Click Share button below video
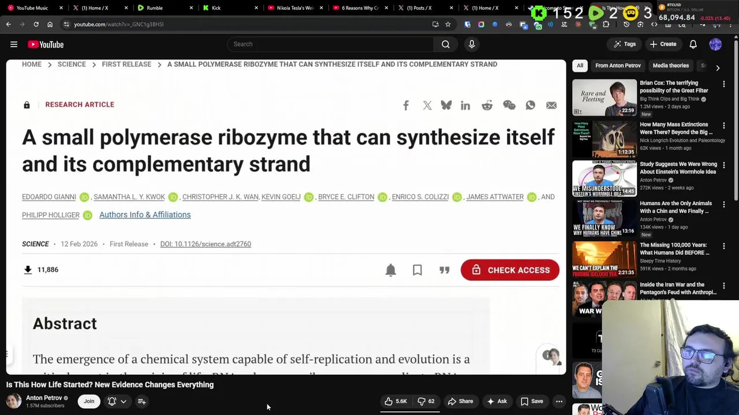The image size is (739, 415). [x=461, y=401]
